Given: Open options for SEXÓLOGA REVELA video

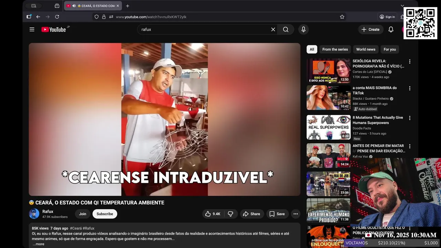Looking at the screenshot, I should pyautogui.click(x=410, y=62).
